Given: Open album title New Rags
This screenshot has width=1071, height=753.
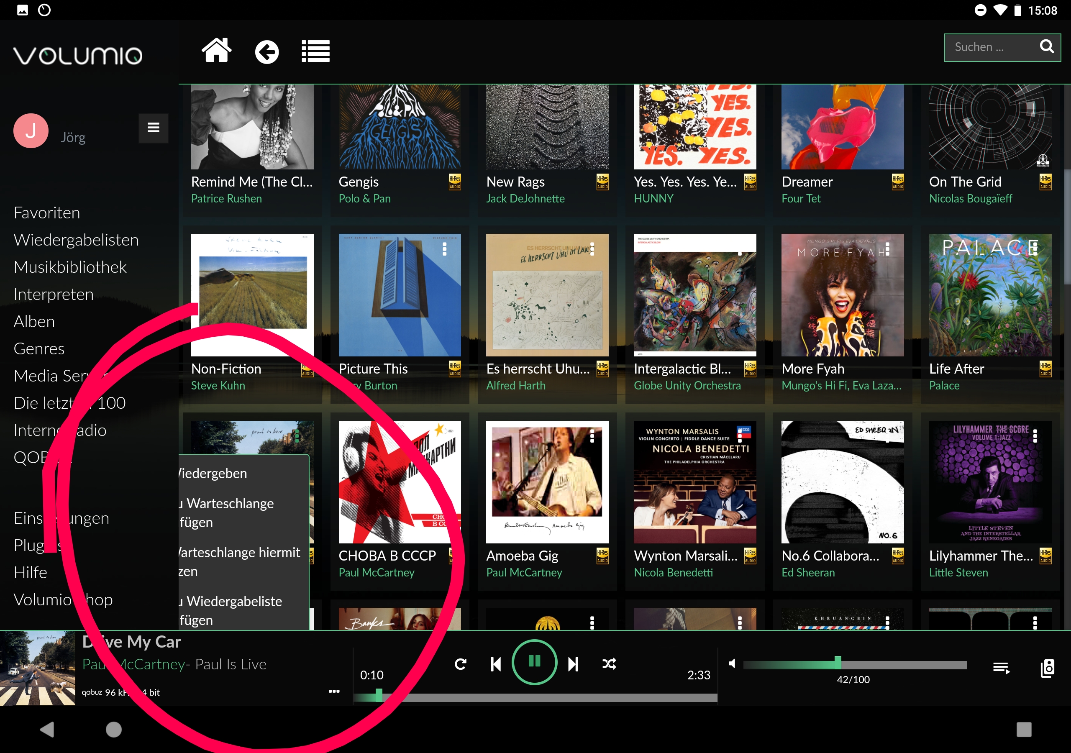Looking at the screenshot, I should tap(515, 182).
